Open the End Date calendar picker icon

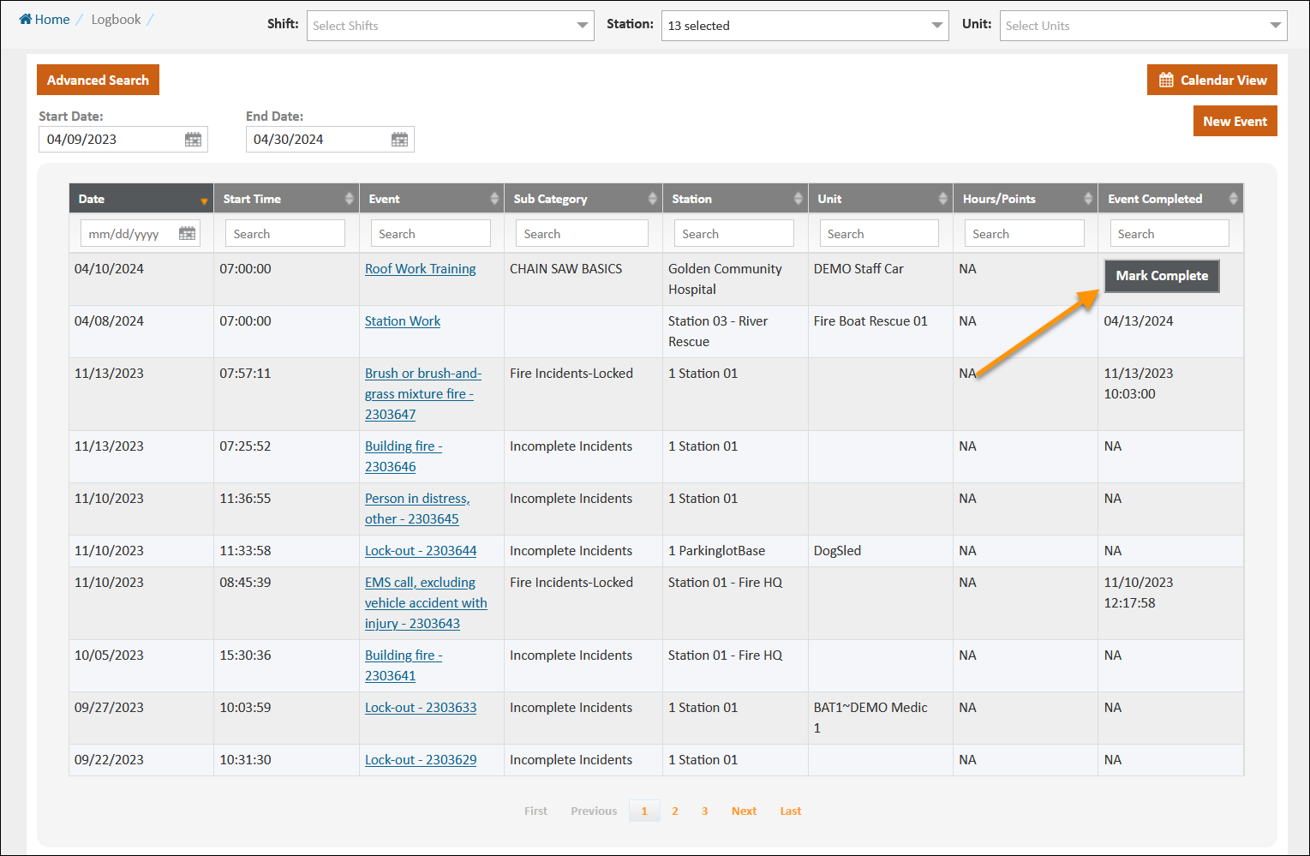(399, 140)
